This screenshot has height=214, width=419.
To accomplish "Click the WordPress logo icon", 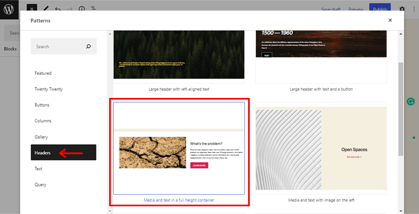I will [9, 9].
